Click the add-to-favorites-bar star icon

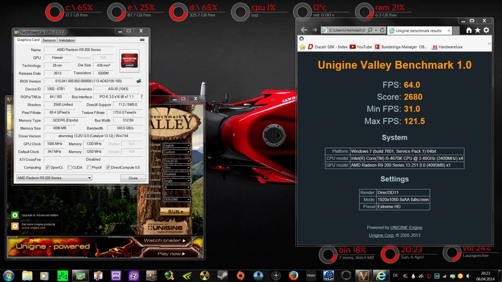click(x=302, y=47)
